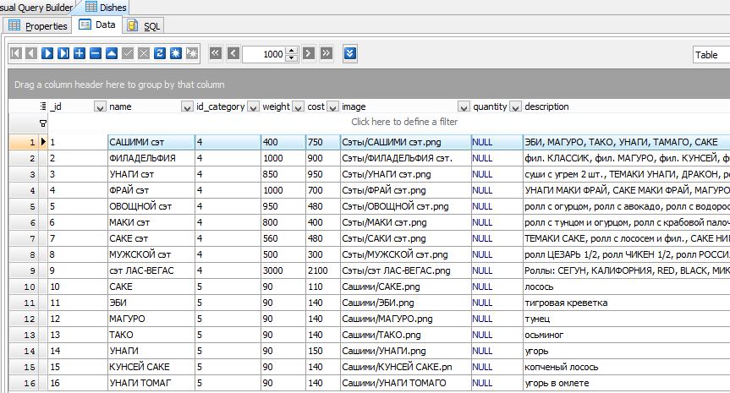Refresh data with the circular arrows button
Viewport: 730px width, 393px height.
pyautogui.click(x=160, y=53)
